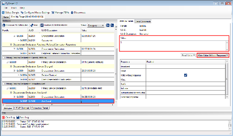Click the Disconnect toolbar button
This screenshot has width=233, height=136.
78,13
